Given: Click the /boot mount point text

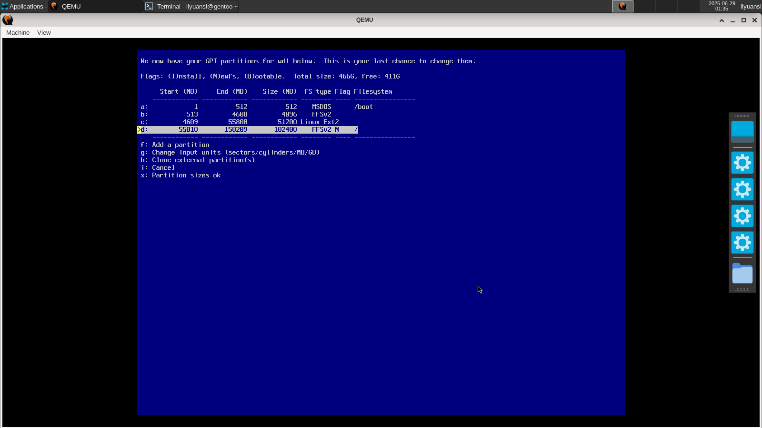Looking at the screenshot, I should point(363,107).
